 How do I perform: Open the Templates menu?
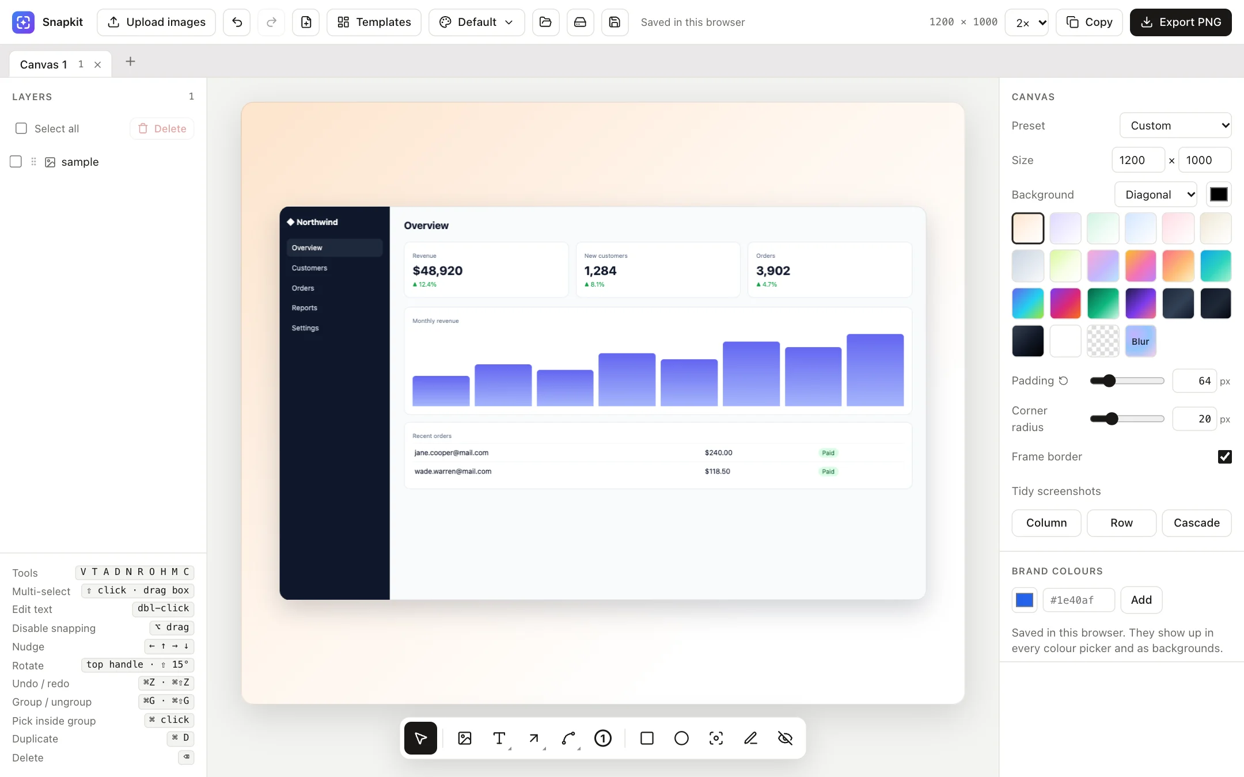374,22
